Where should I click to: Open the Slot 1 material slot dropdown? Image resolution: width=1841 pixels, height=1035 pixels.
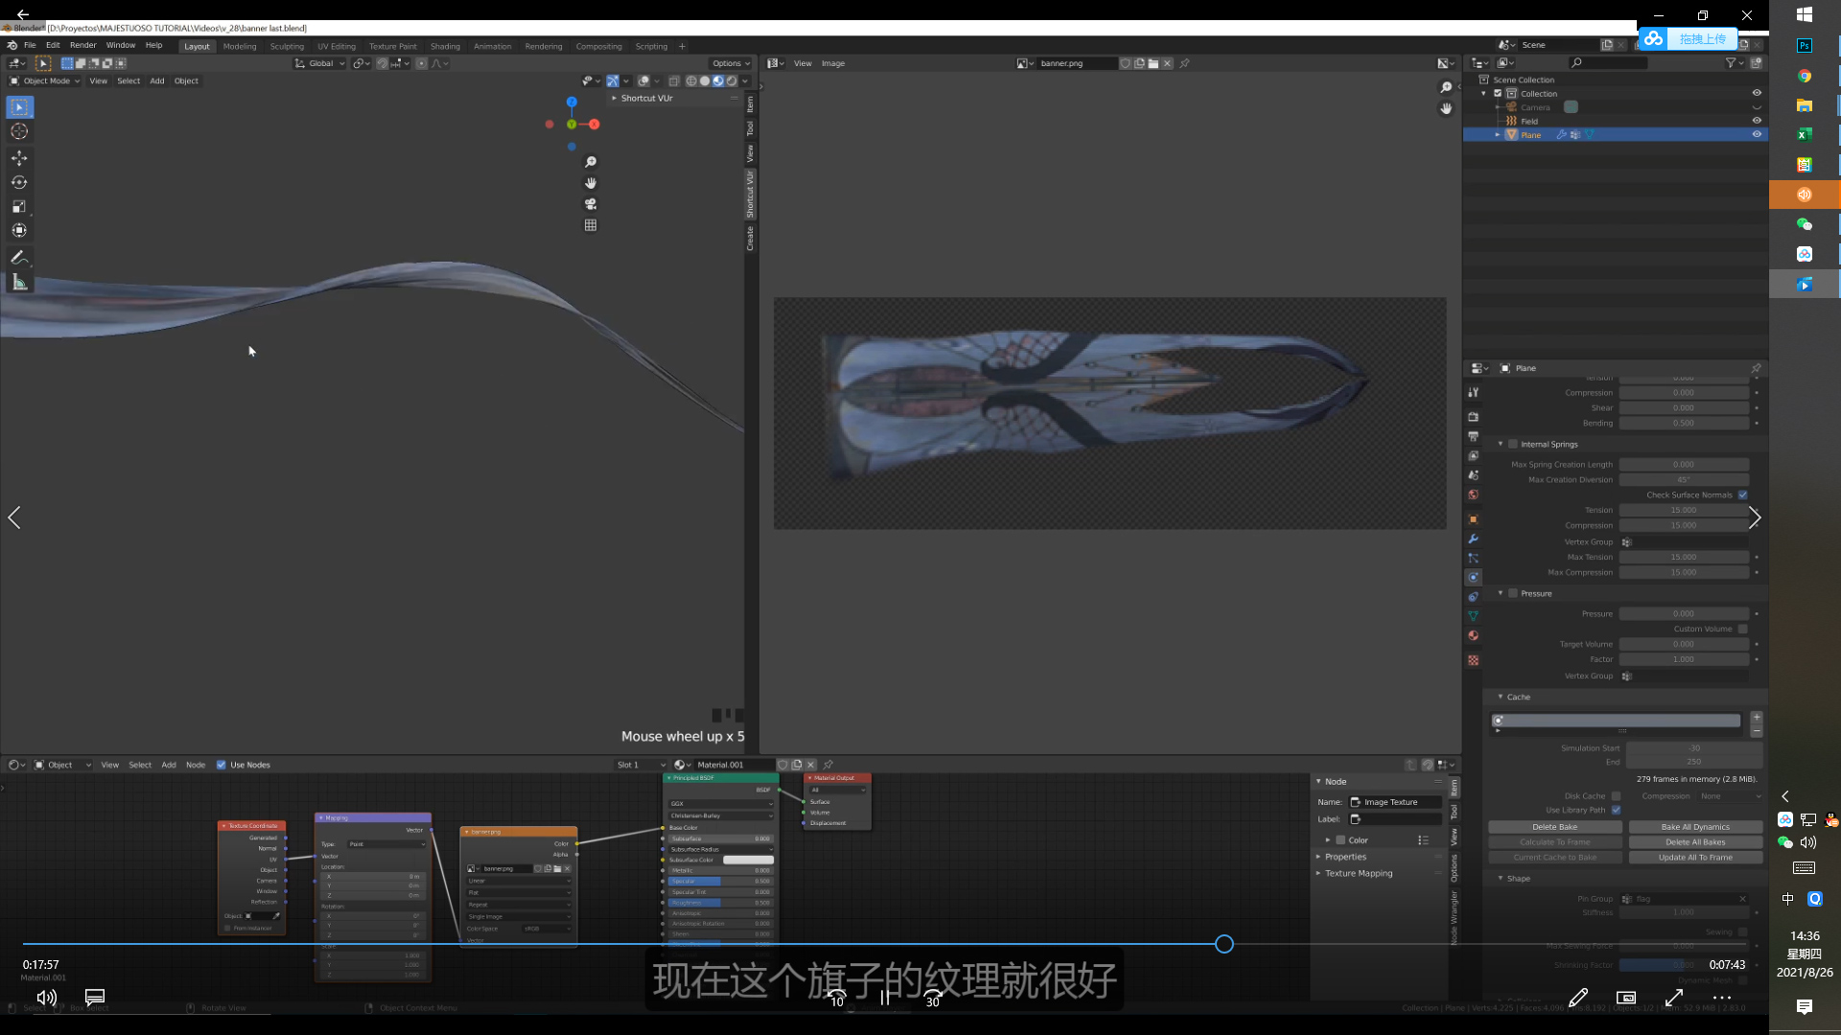pyautogui.click(x=641, y=765)
